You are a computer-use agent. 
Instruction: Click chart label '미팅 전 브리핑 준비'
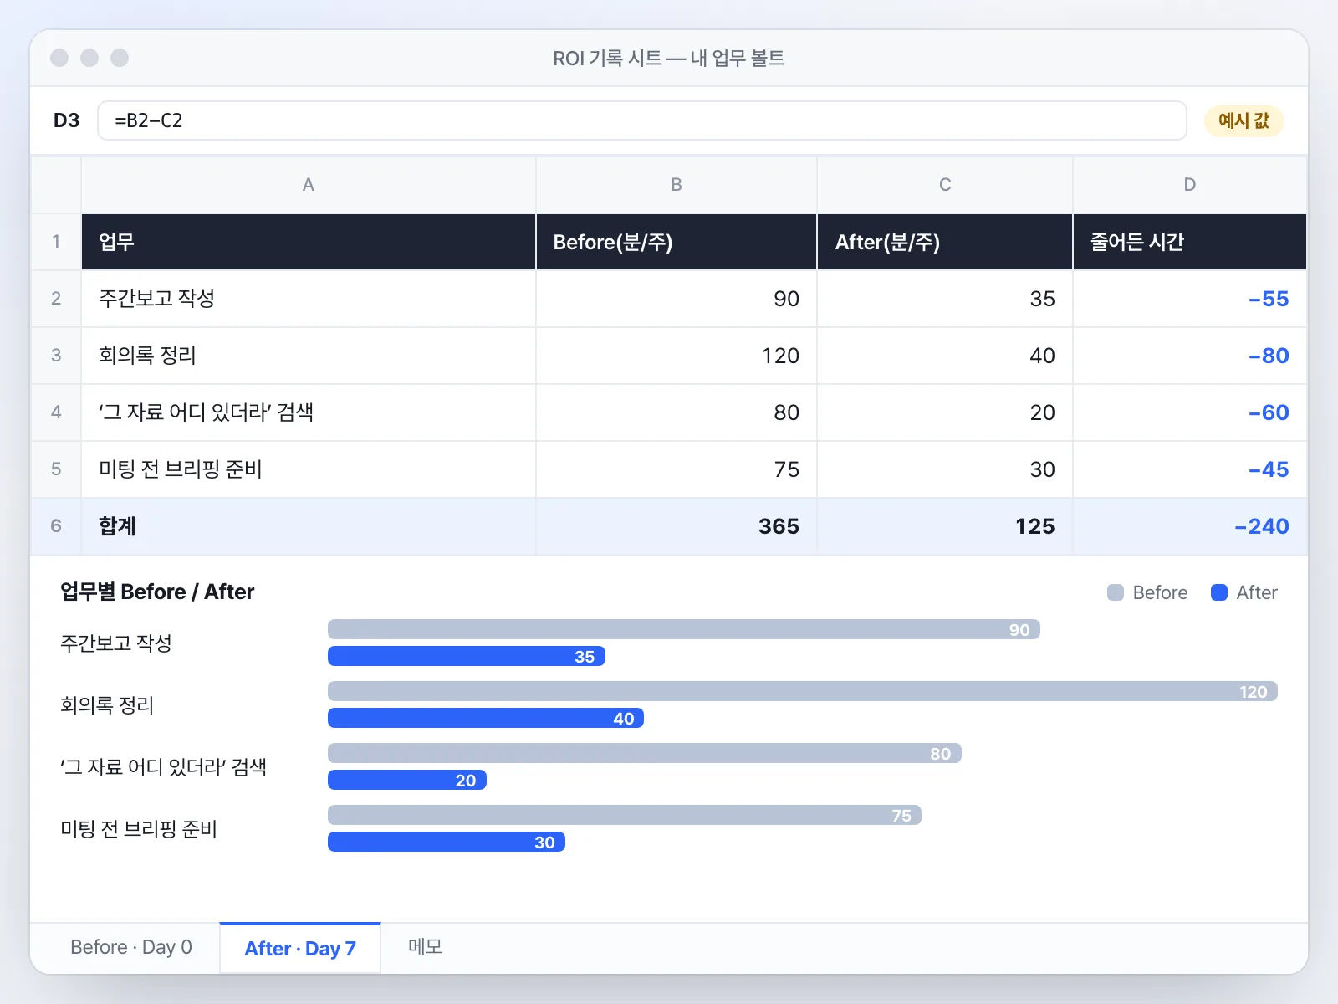(139, 828)
